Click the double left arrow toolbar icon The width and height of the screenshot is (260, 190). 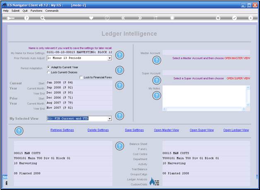pyautogui.click(x=123, y=18)
